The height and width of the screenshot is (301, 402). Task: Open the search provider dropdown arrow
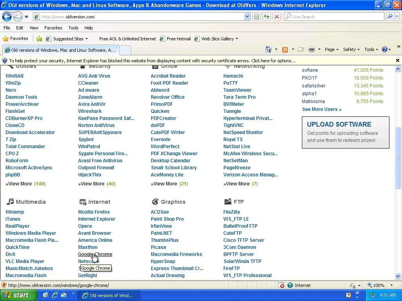click(397, 16)
